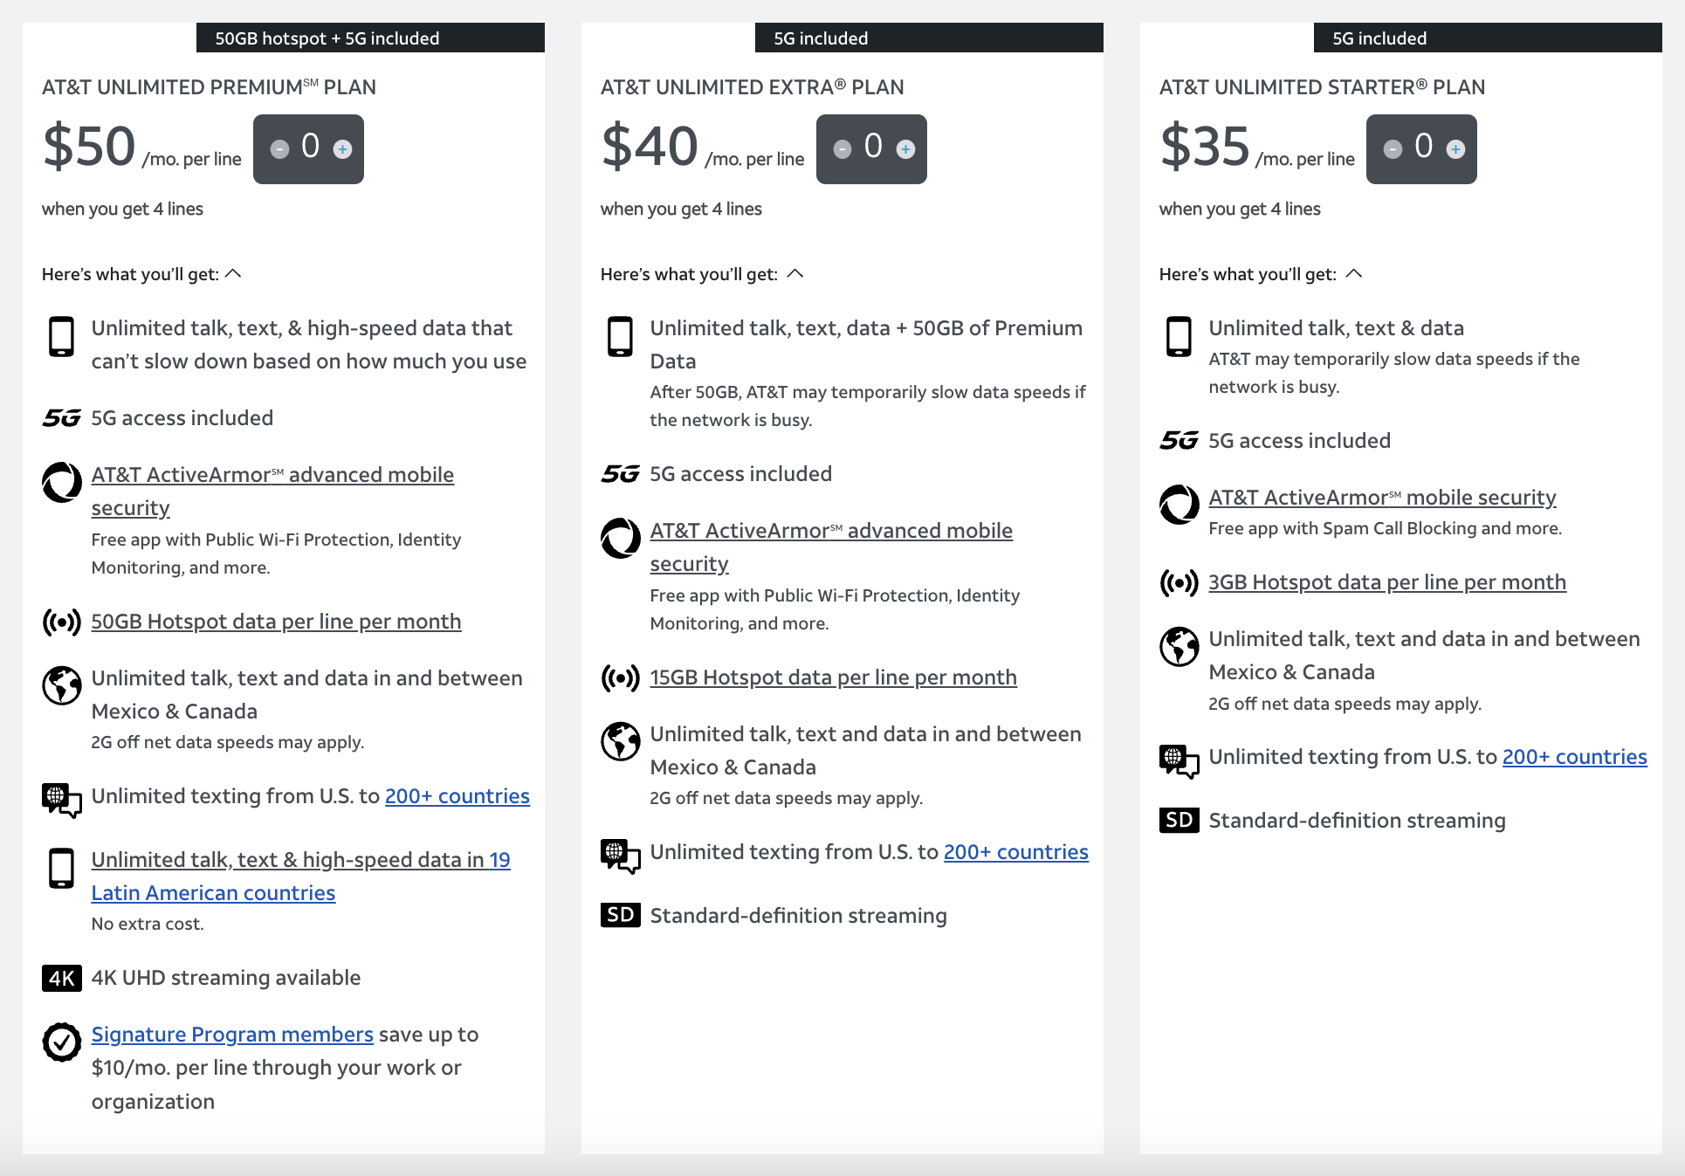Click ActiveArmor shield icon in Starter plan
Viewport: 1685px width, 1176px height.
click(1179, 505)
